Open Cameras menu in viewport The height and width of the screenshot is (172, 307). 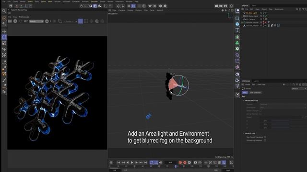pos(122,10)
